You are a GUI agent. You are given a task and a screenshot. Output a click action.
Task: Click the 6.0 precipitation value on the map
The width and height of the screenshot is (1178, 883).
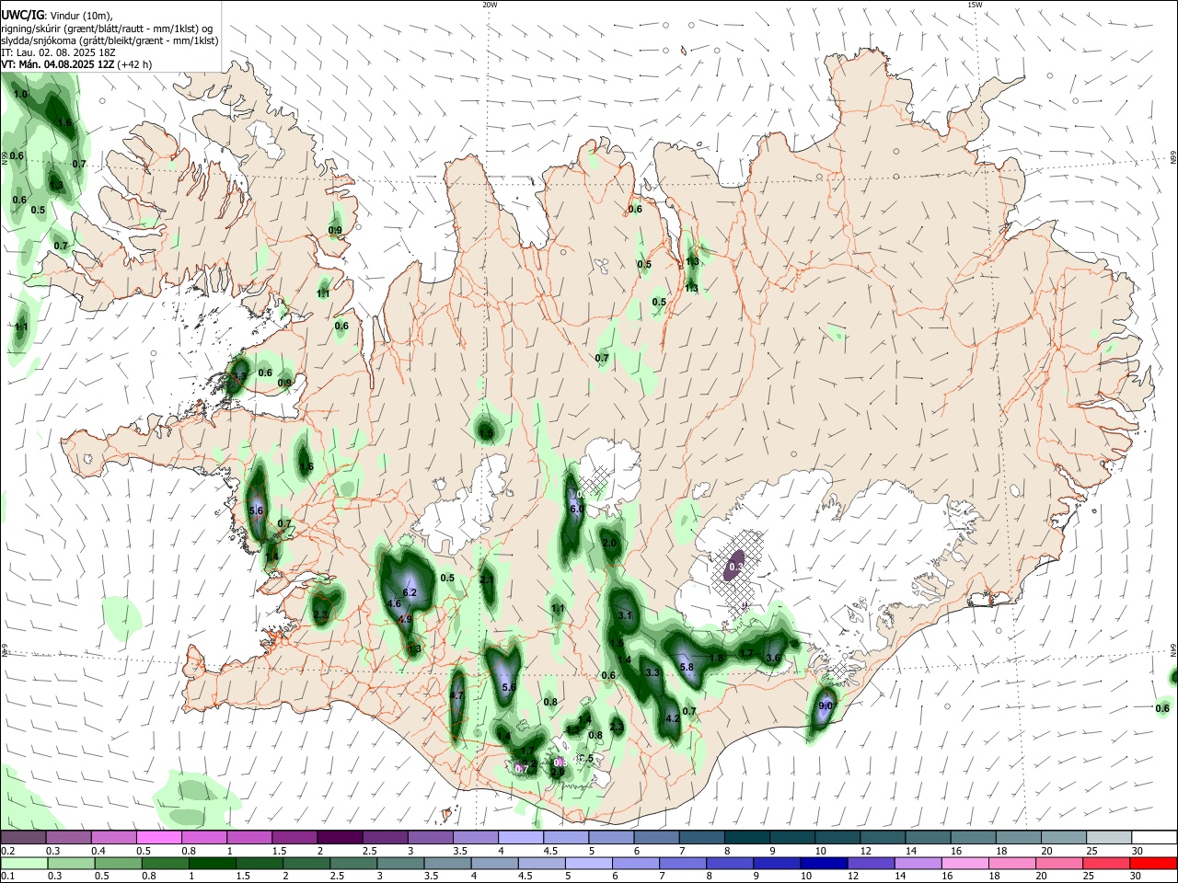click(577, 509)
